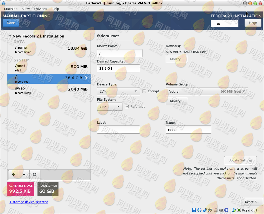Click the us keyboard layout field
The height and width of the screenshot is (214, 264).
click(224, 23)
